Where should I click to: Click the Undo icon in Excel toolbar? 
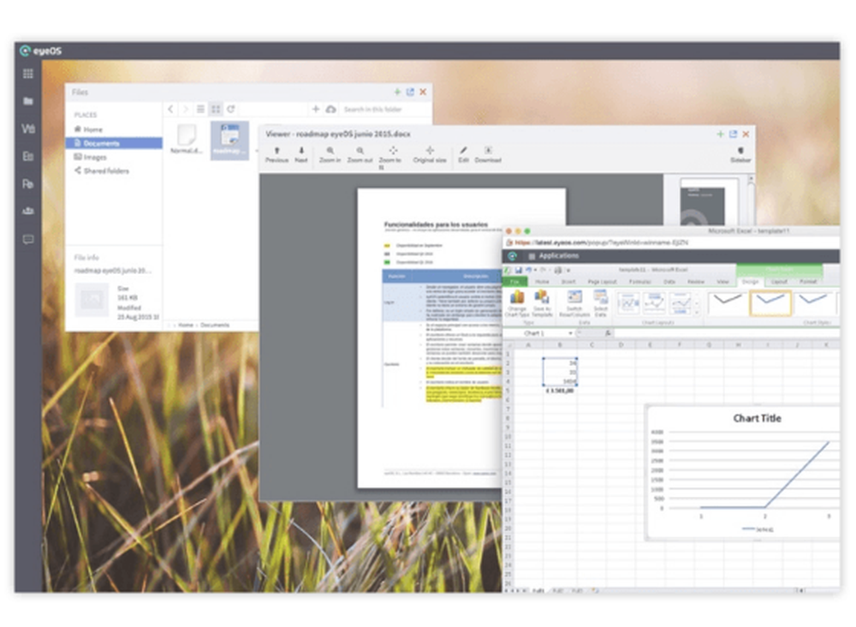pos(528,270)
